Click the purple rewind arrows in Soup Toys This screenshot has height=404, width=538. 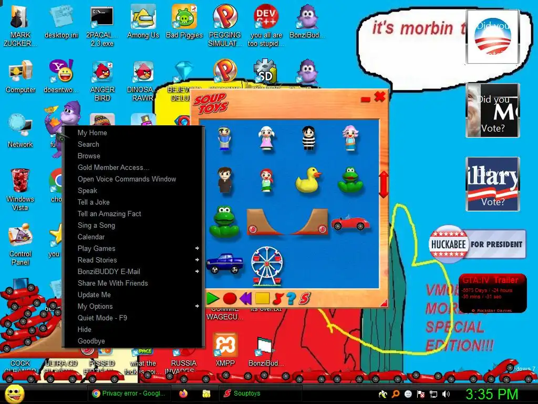(246, 298)
